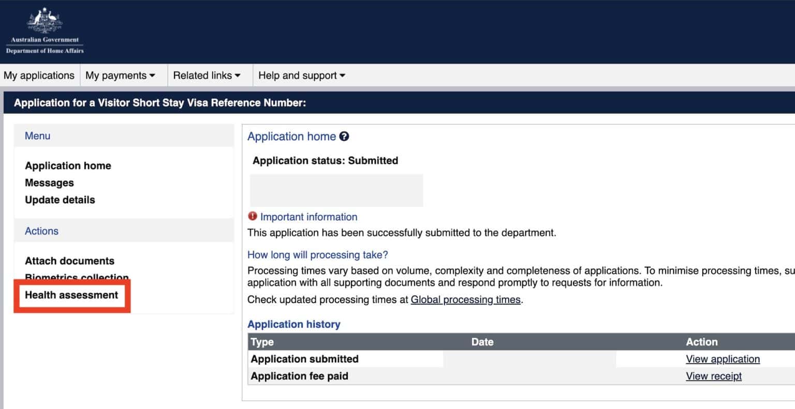
Task: Open the Global processing times link
Action: click(465, 300)
